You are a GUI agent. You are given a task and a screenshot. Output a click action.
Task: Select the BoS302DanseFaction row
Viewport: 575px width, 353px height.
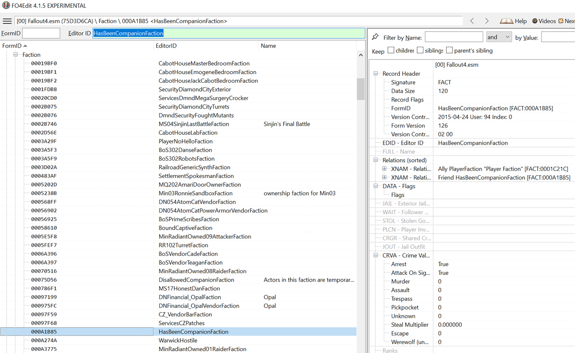point(178,150)
